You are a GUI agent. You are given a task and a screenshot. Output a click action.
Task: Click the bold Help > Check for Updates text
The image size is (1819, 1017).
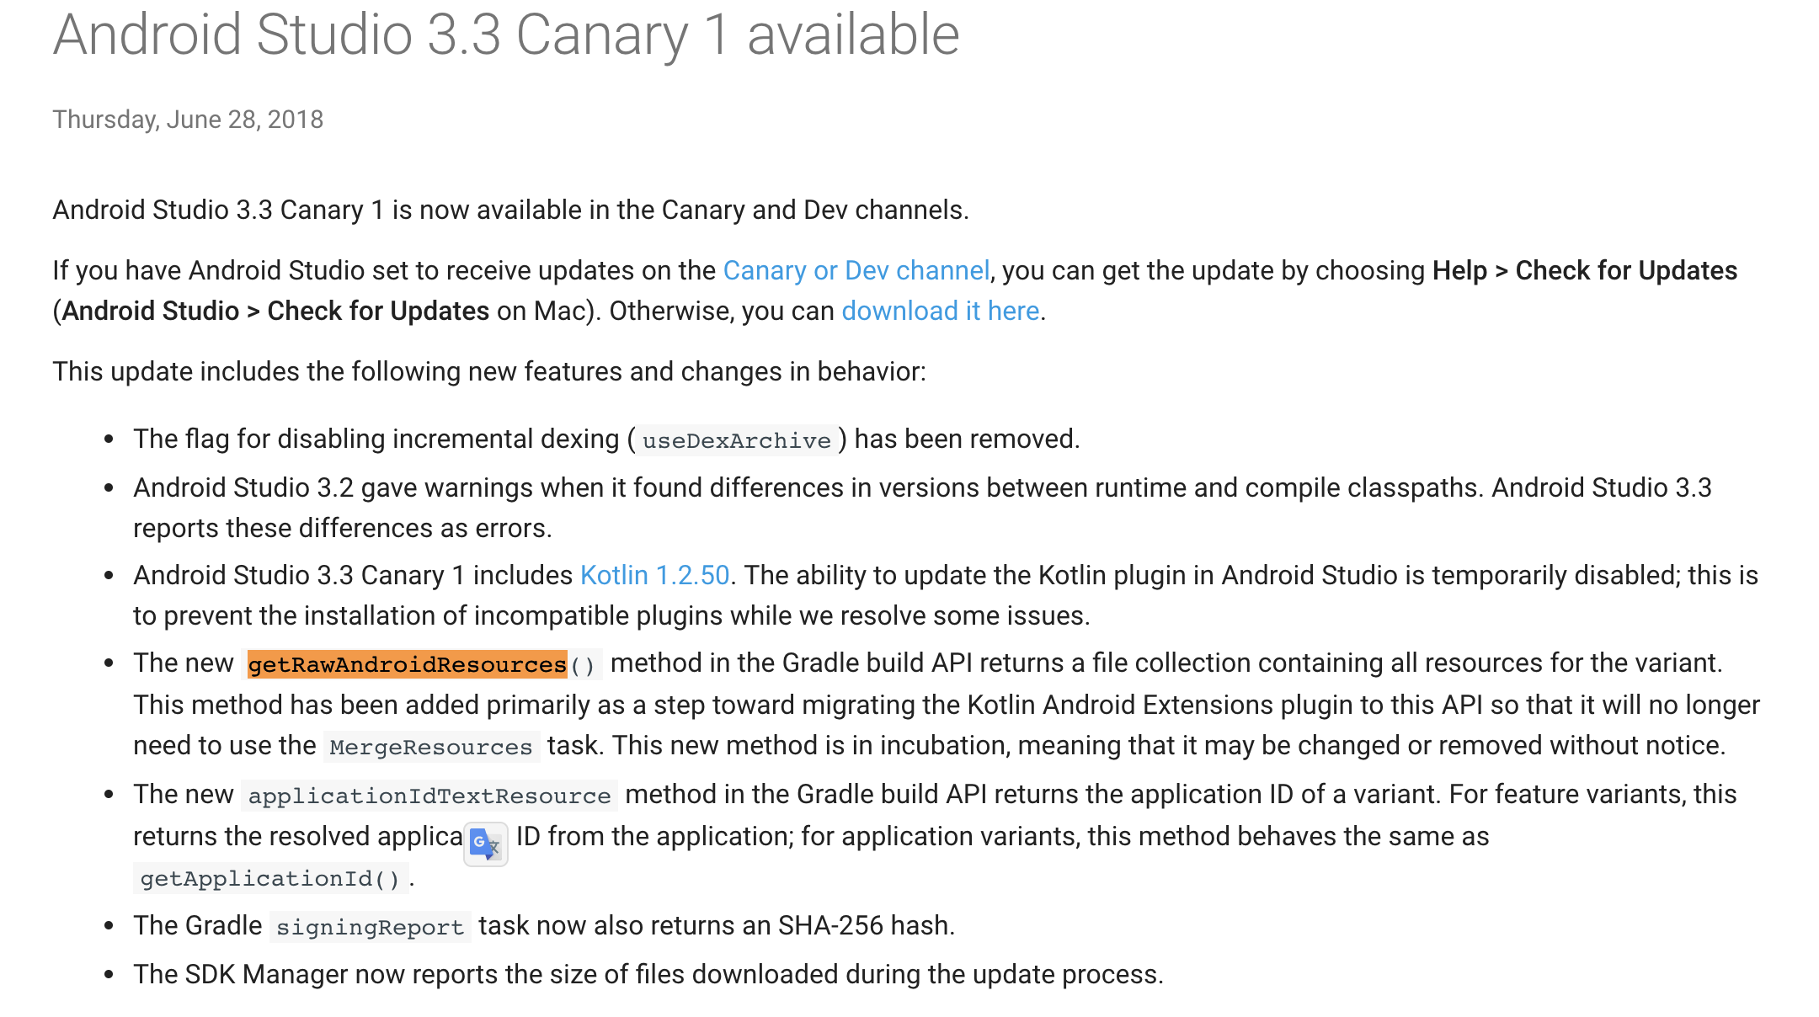tap(1585, 270)
